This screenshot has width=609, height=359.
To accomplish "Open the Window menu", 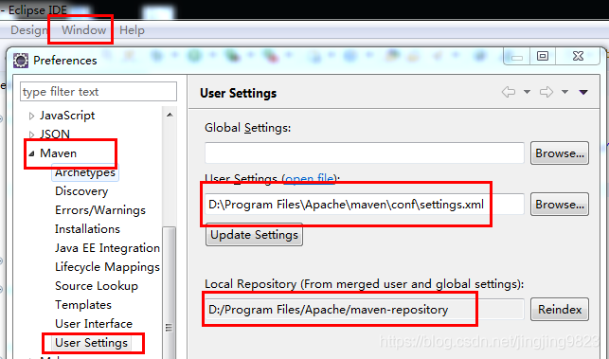I will click(83, 30).
